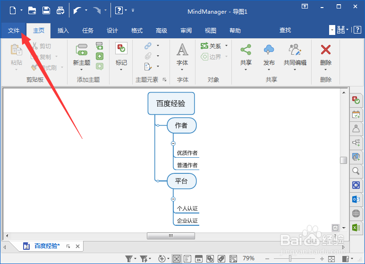
Task: Insert a 关系 relationship
Action: pos(211,46)
